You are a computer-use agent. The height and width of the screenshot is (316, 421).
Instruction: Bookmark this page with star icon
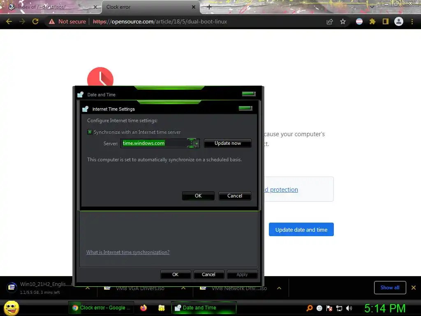343,21
